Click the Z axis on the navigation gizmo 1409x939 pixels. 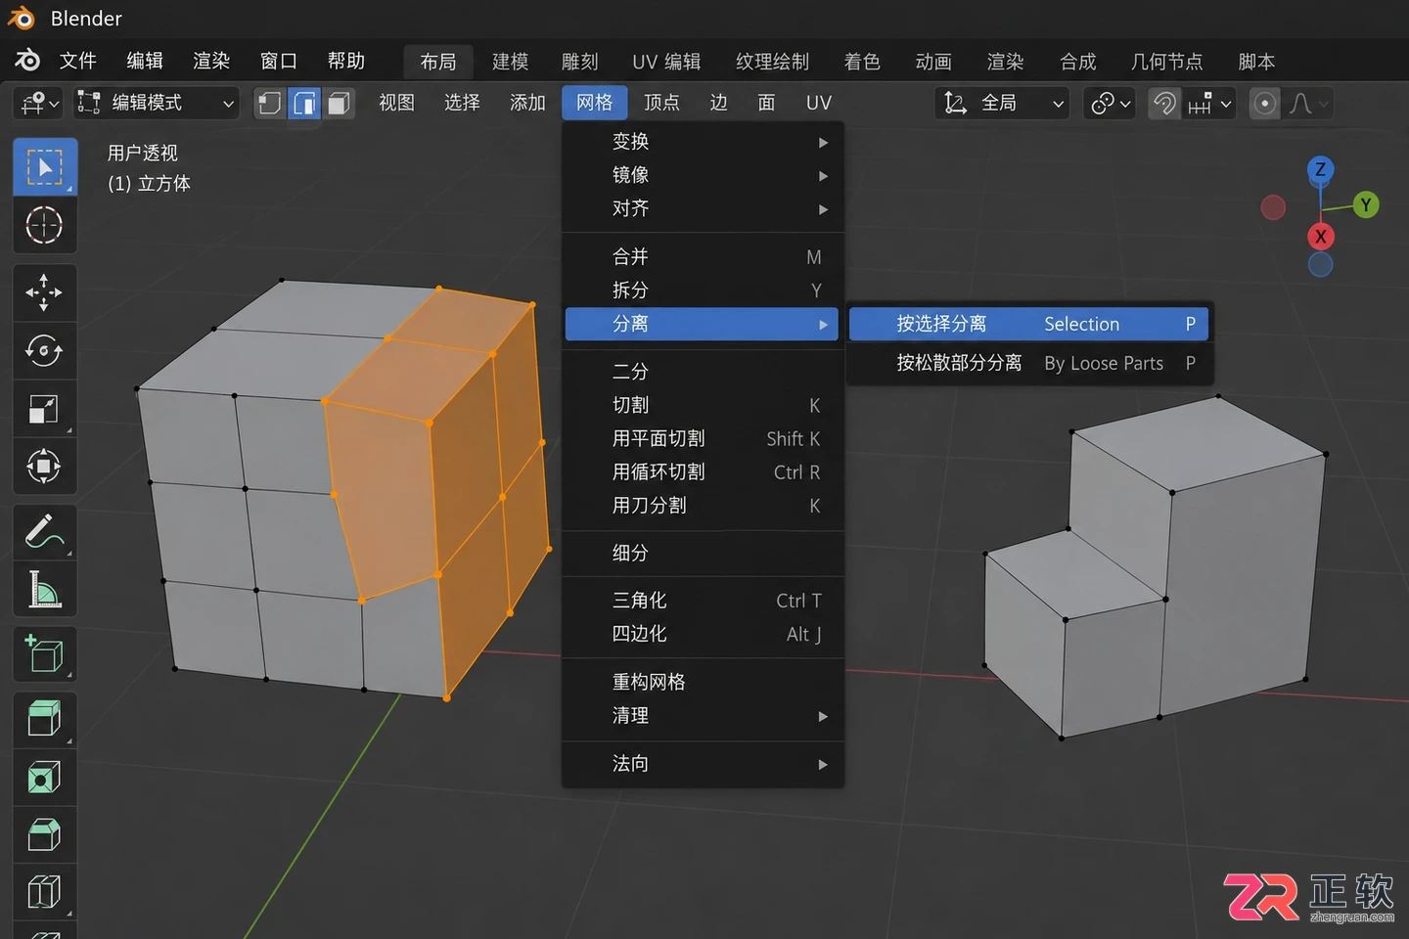pos(1320,169)
